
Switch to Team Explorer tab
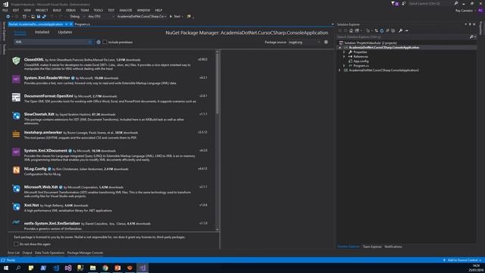(372, 246)
